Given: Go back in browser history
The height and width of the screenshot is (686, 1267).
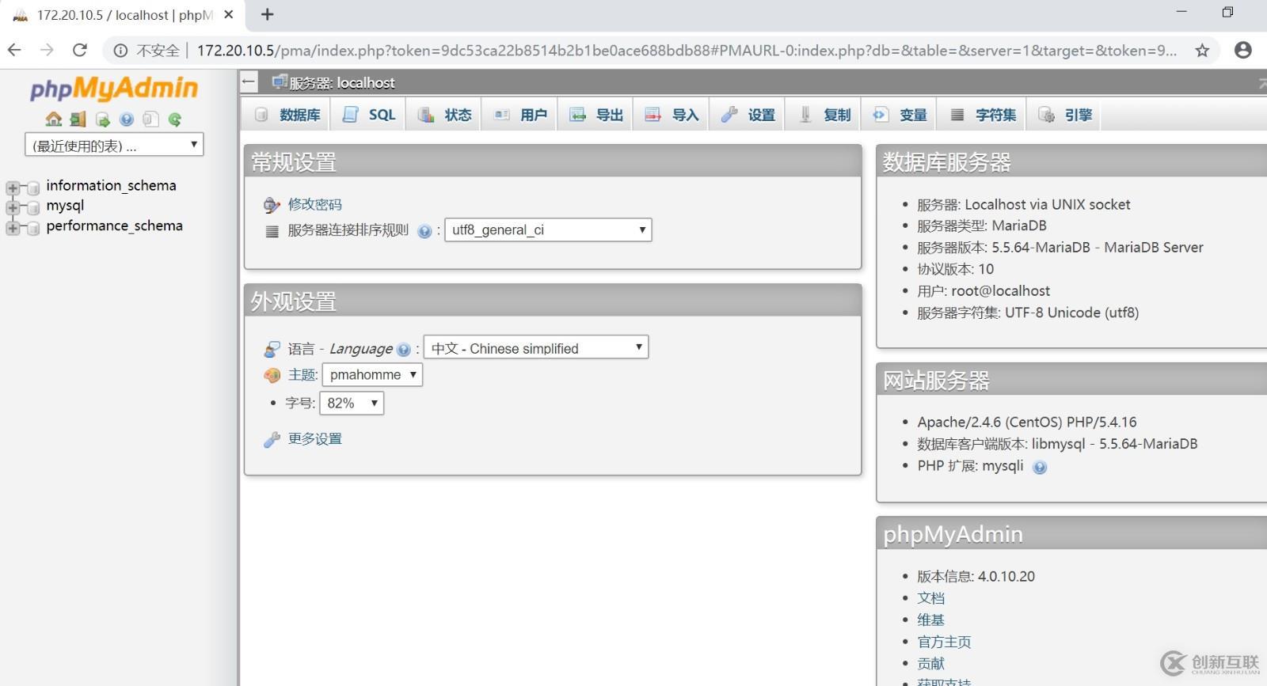Looking at the screenshot, I should pyautogui.click(x=14, y=50).
